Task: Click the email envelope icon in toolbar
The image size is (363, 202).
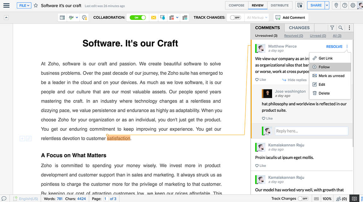Action: tap(153, 18)
